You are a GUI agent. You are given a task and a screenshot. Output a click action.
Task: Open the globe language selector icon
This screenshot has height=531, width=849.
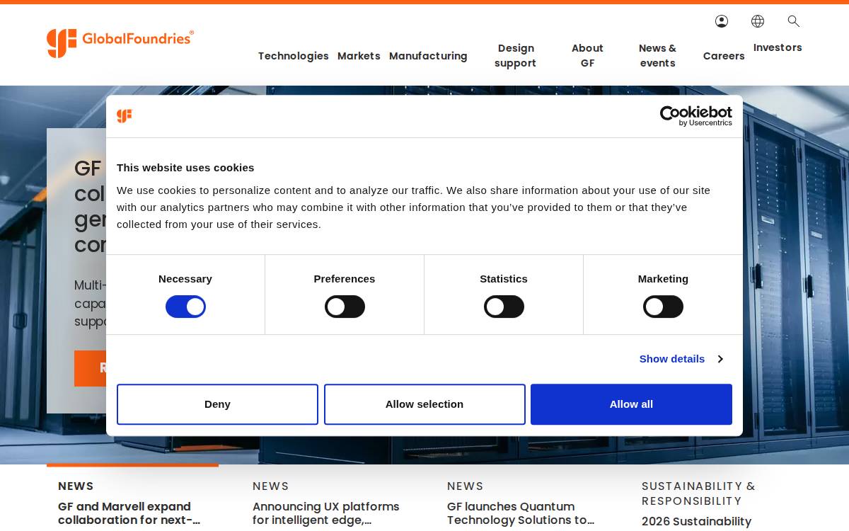tap(758, 21)
